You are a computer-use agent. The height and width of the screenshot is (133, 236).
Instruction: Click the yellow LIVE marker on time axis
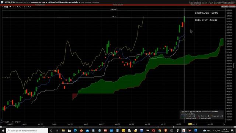(190, 124)
